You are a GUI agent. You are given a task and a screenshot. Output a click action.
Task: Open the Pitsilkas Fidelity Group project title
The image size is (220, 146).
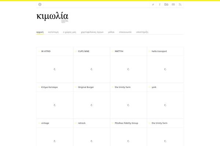tap(126, 123)
